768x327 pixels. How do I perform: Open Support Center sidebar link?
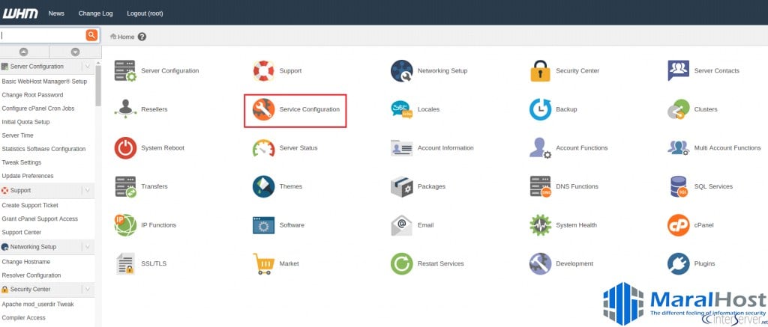tap(22, 232)
